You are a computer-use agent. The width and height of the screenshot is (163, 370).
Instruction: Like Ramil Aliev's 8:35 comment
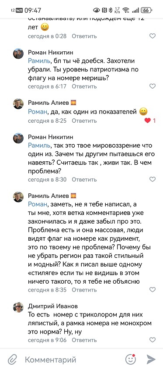click(x=153, y=289)
